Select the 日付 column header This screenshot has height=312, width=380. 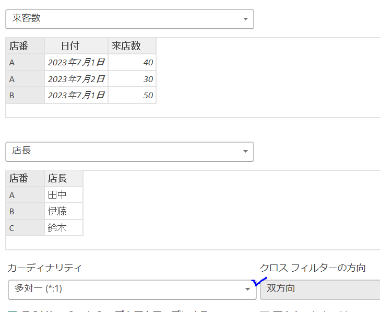[x=76, y=46]
